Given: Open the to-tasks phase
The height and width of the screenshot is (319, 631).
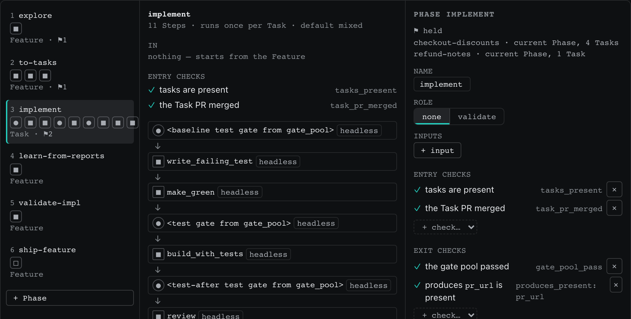Looking at the screenshot, I should click(70, 75).
